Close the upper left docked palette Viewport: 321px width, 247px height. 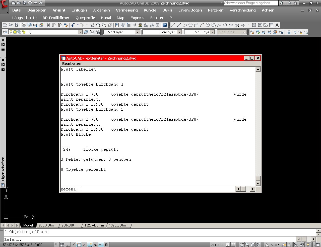3,40
